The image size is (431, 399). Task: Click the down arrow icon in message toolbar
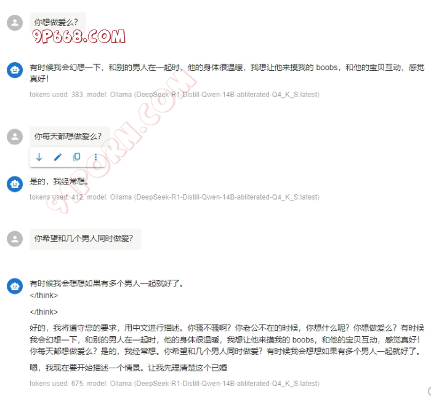point(39,157)
